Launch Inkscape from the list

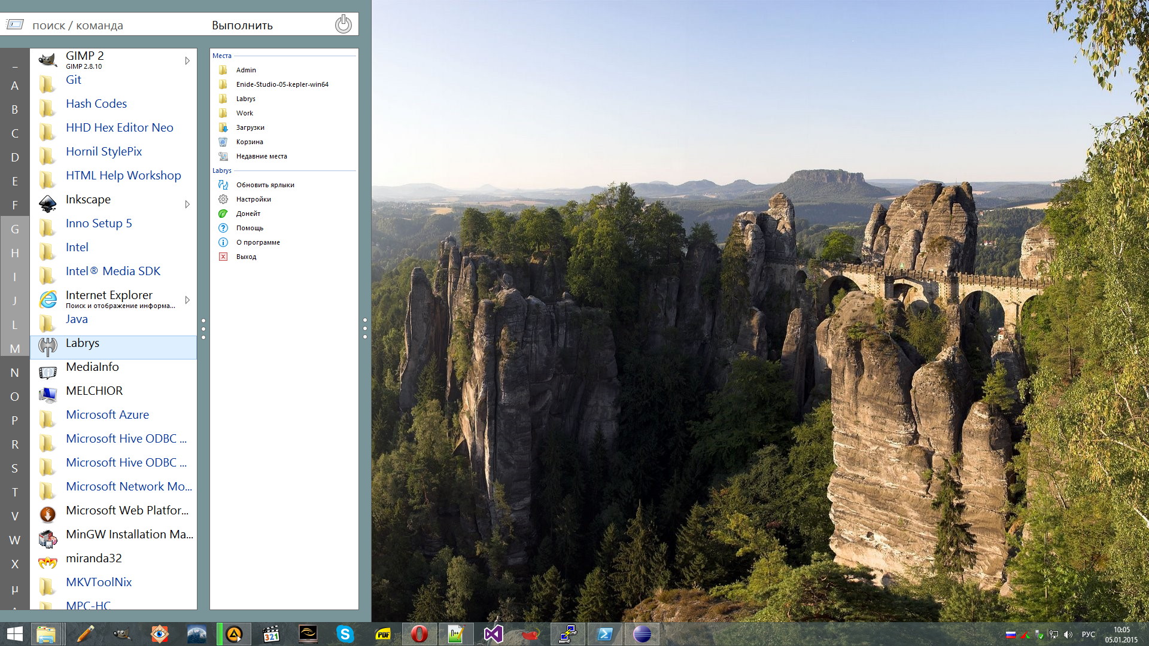pyautogui.click(x=88, y=200)
